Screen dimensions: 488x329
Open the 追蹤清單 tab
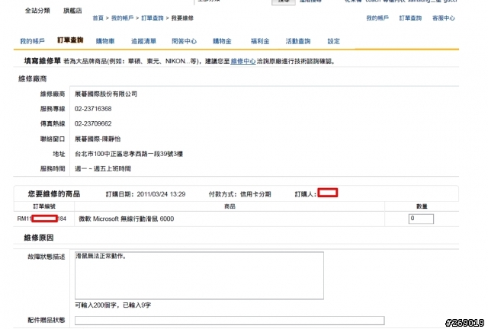click(143, 41)
